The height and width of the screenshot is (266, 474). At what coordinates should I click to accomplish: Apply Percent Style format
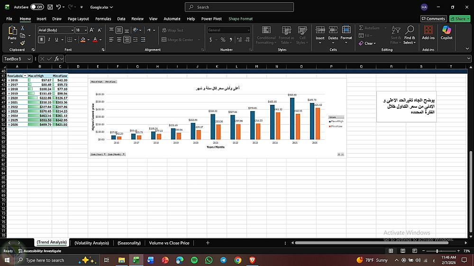point(223,40)
